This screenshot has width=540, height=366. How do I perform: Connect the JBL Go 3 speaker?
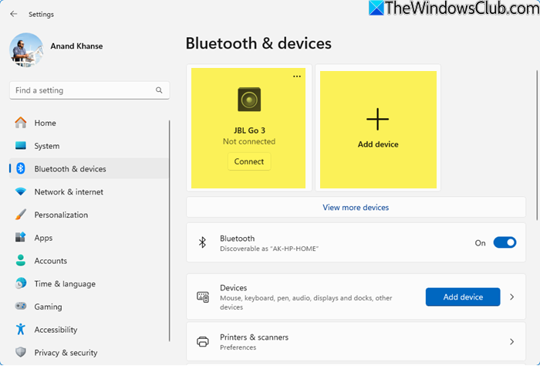pos(249,161)
